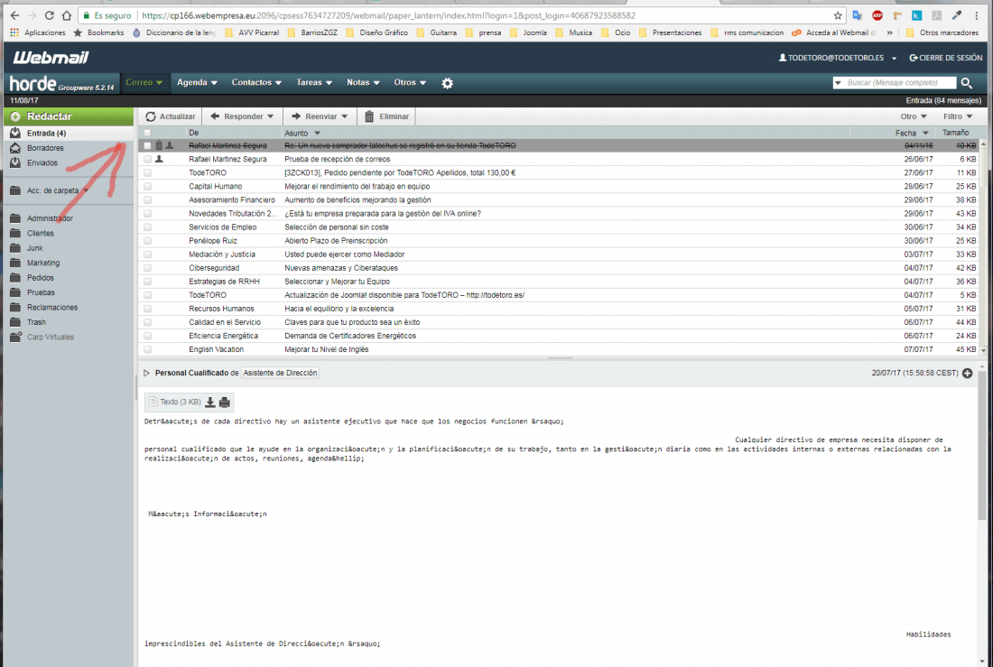Click the AdBlock extension icon
This screenshot has height=667, width=993.
877,15
